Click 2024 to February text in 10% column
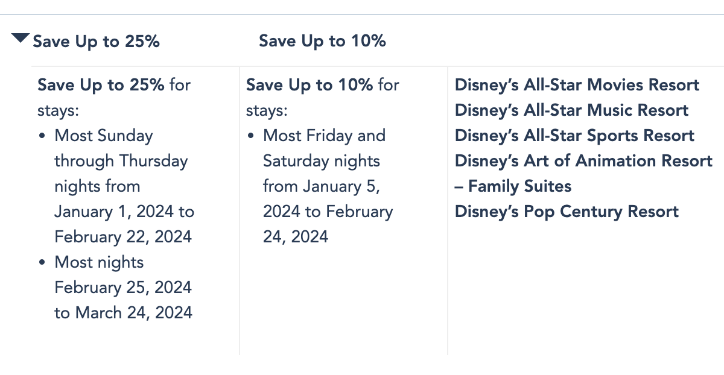The height and width of the screenshot is (375, 724). coord(328,212)
